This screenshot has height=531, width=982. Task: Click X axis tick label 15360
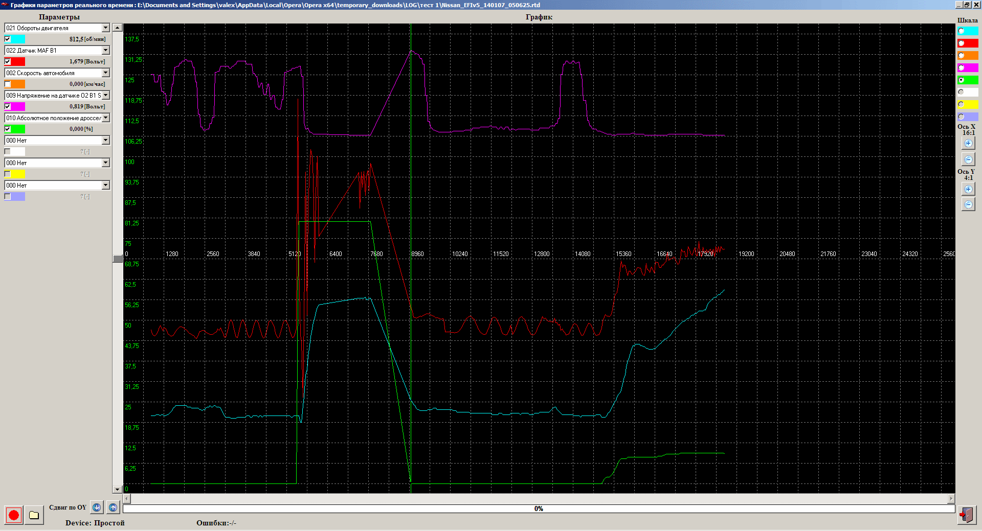(623, 254)
